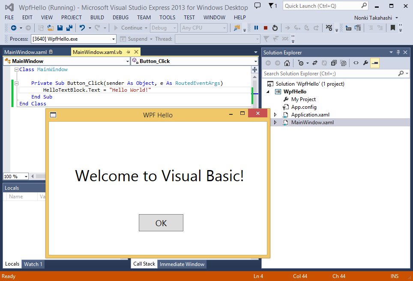Image resolution: width=413 pixels, height=281 pixels.
Task: Open Properties wrench icon in Solution Explorer
Action: [365, 63]
